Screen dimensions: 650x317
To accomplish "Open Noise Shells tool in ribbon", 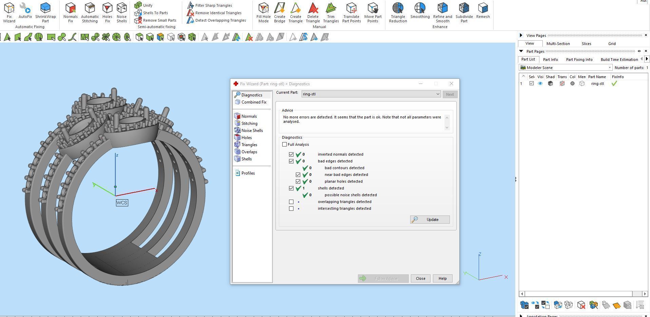I will pos(121,13).
